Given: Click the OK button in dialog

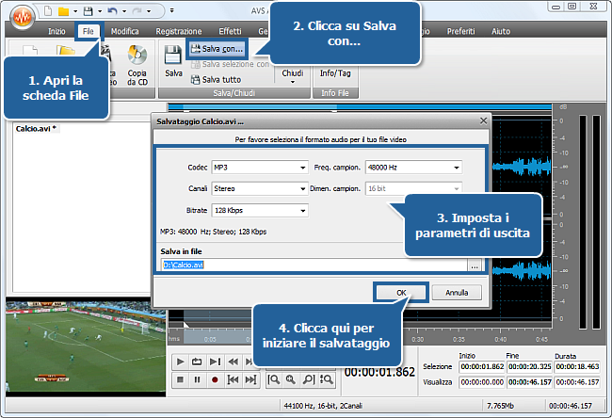Looking at the screenshot, I should [x=401, y=293].
